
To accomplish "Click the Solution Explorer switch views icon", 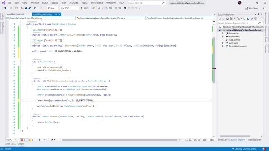I will click(232, 19).
